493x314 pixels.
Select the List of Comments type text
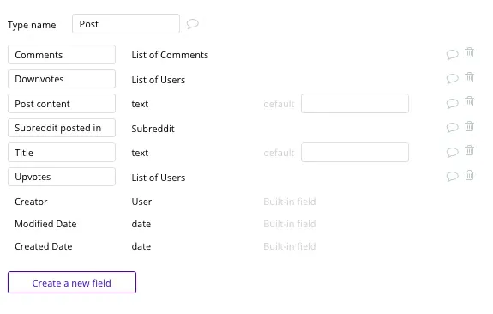[x=170, y=55]
